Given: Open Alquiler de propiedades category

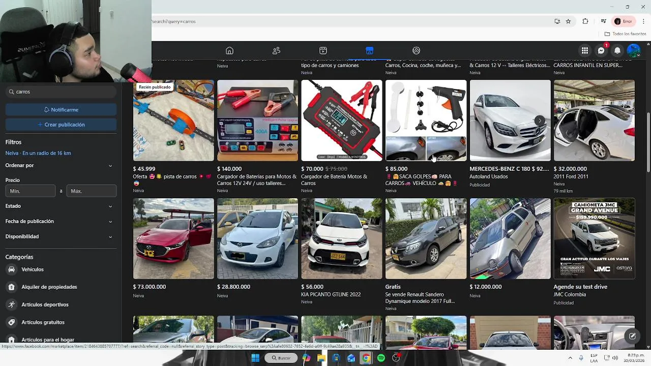Looking at the screenshot, I should coord(61,287).
